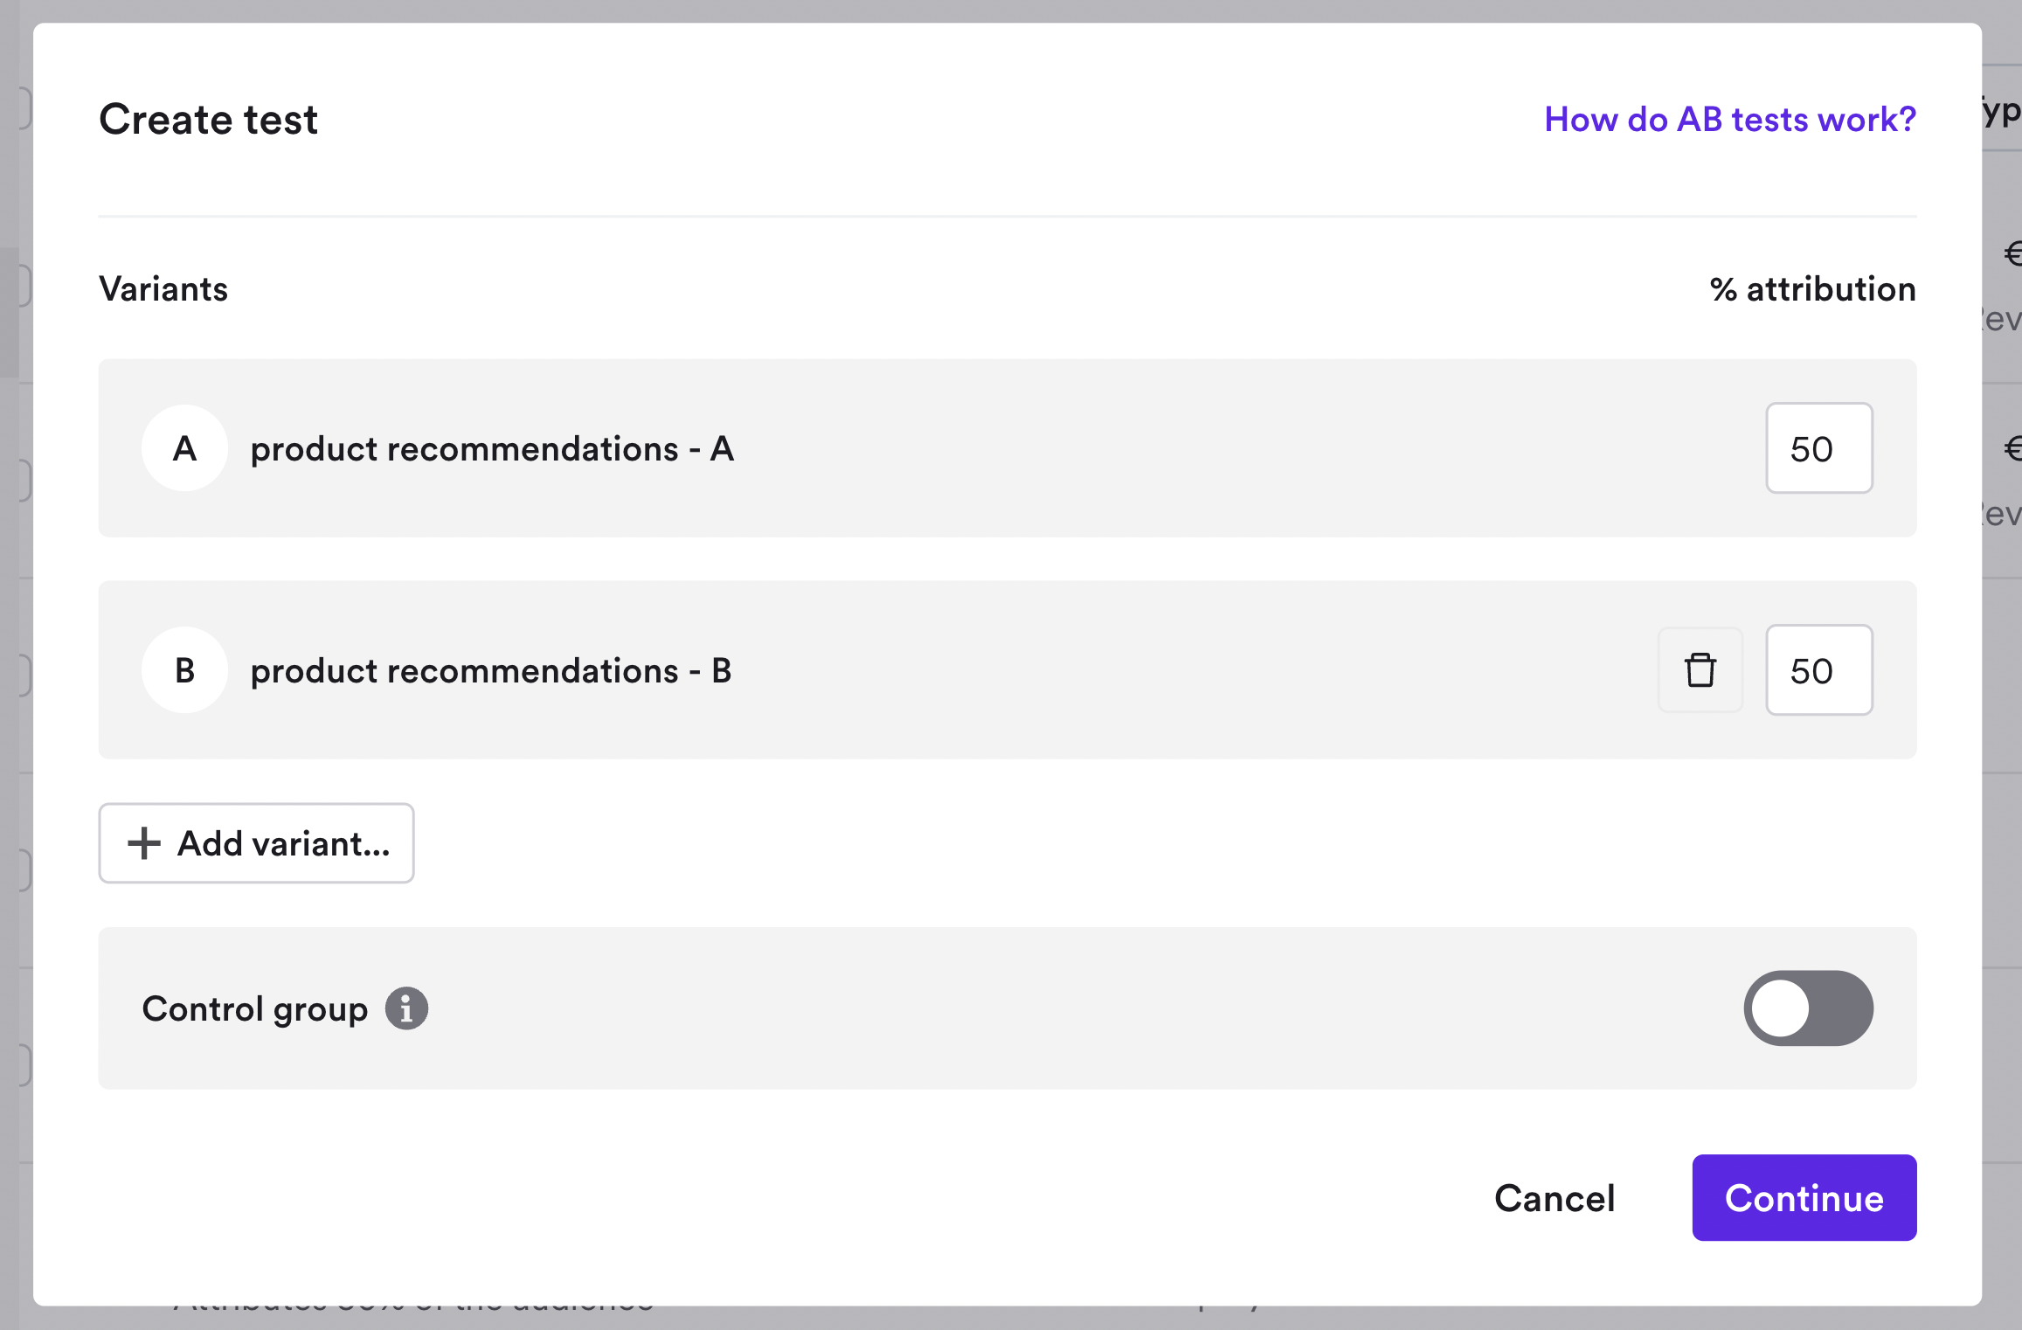Image resolution: width=2022 pixels, height=1330 pixels.
Task: Click the Control group label text
Action: click(255, 1008)
